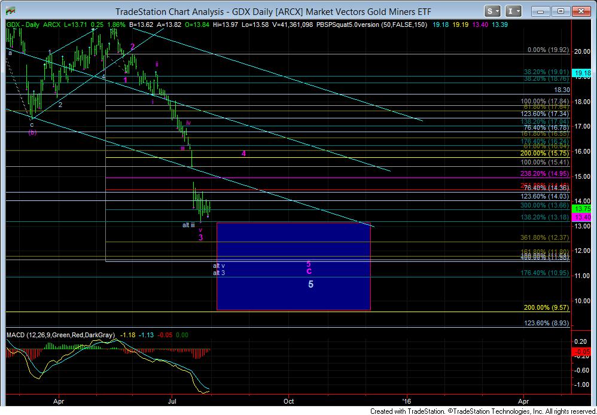The height and width of the screenshot is (415, 597).
Task: Click the '38.20% (19.01)' Fibonacci label
Action: click(547, 72)
